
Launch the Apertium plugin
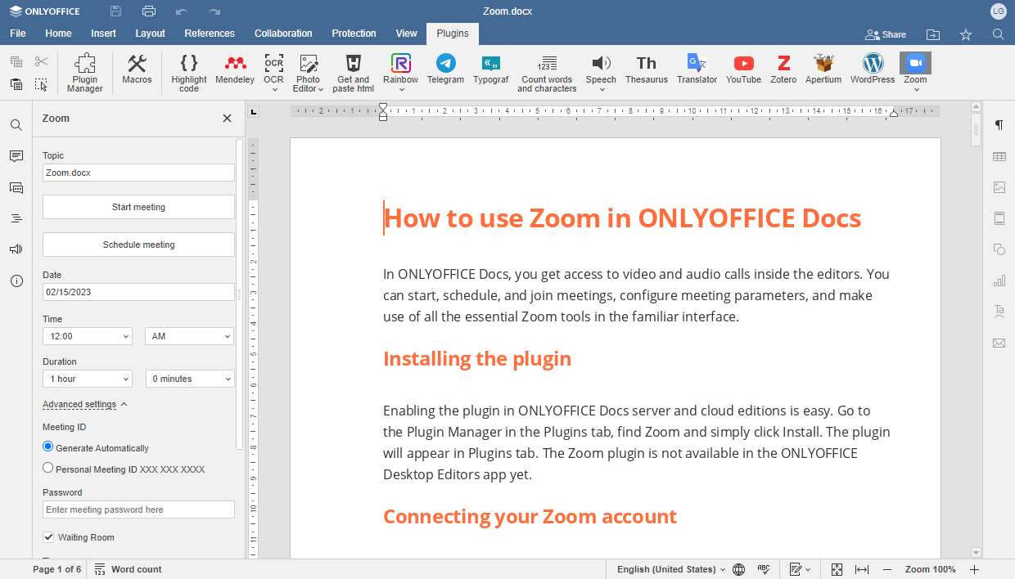click(823, 69)
